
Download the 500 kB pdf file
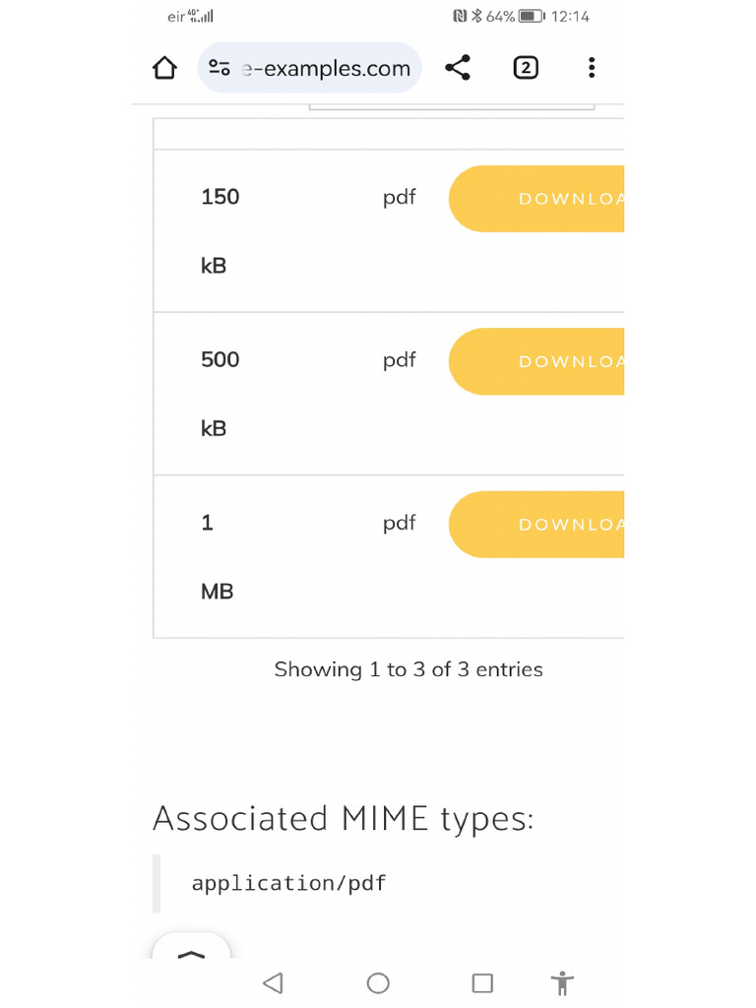[x=537, y=361]
